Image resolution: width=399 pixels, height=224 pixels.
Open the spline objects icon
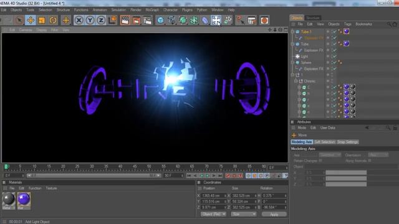pyautogui.click(x=171, y=21)
